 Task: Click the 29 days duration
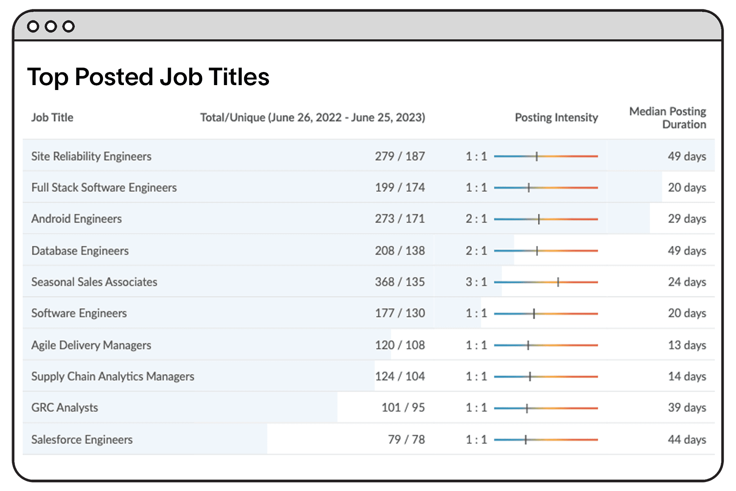pyautogui.click(x=687, y=219)
